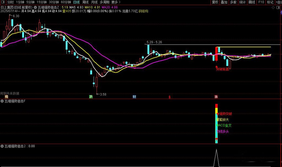Click the blue 财 event marker
Viewport: 282px width, 167px height.
134,97
